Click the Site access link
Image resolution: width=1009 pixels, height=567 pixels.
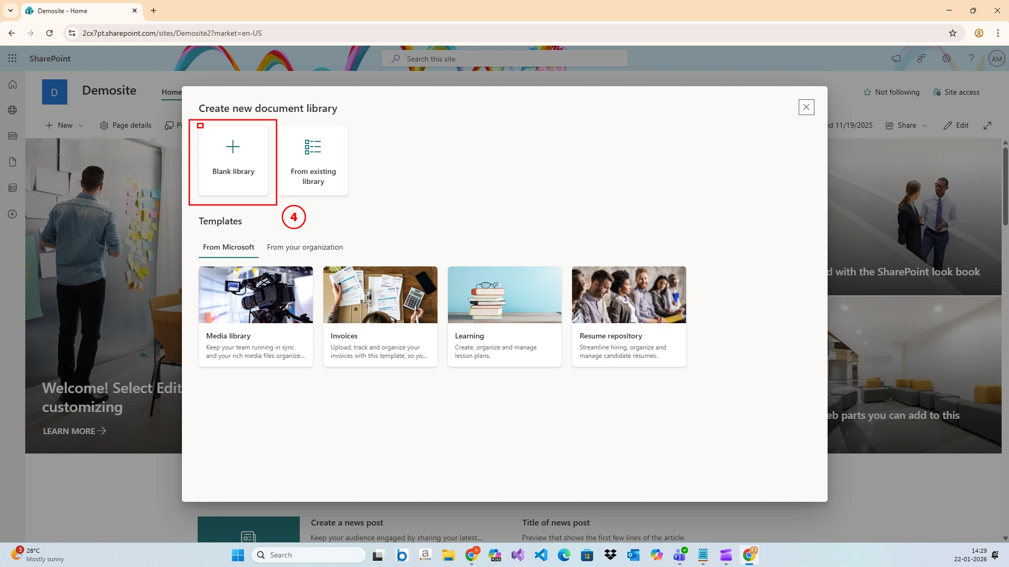click(x=956, y=92)
